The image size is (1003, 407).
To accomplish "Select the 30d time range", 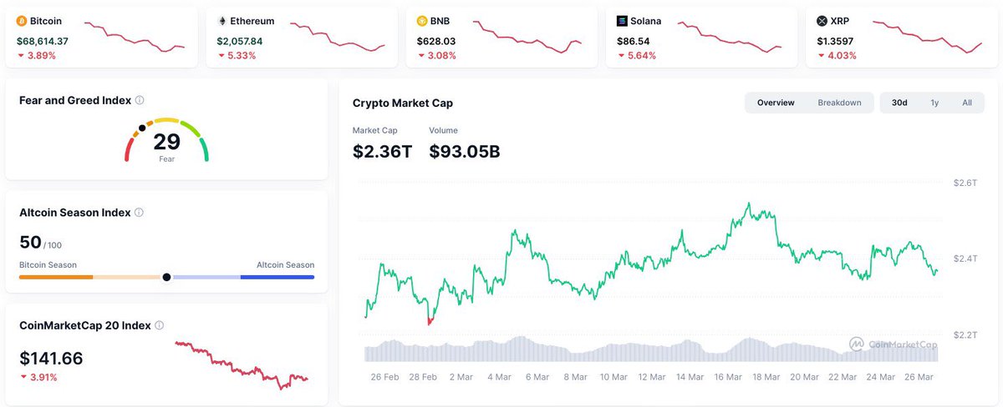I will pyautogui.click(x=899, y=103).
